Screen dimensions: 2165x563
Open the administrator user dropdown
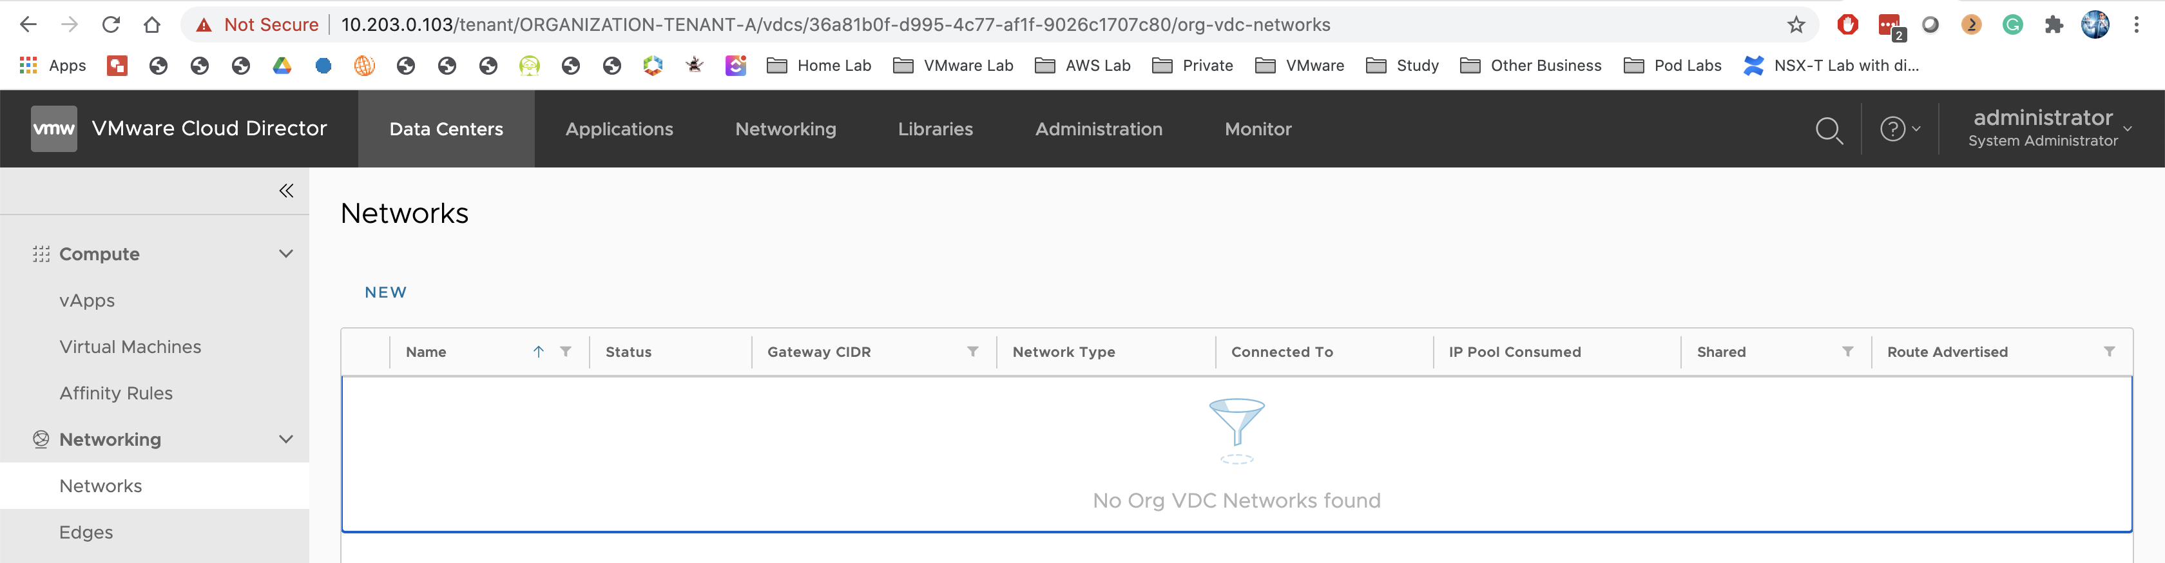coord(2051,129)
